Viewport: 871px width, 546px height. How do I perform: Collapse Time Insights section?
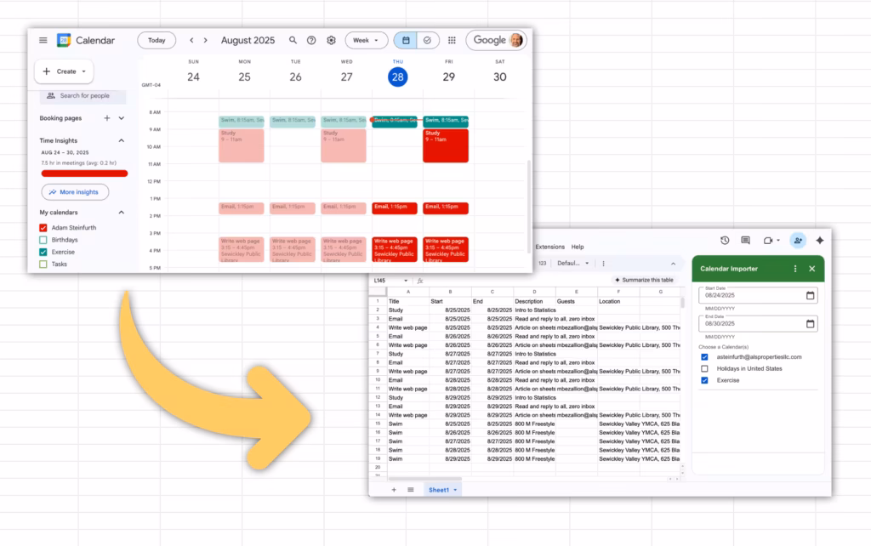121,140
